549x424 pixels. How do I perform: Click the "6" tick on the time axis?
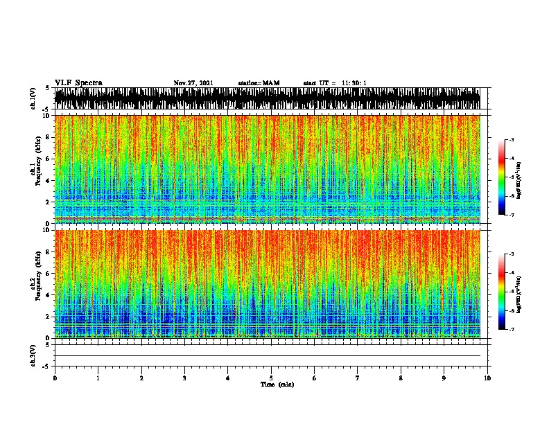(315, 378)
